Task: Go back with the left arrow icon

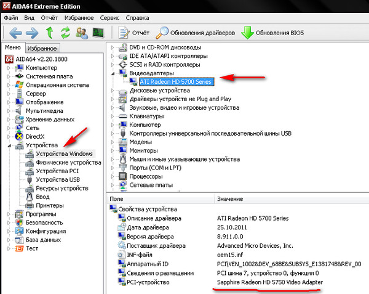Action: point(15,33)
